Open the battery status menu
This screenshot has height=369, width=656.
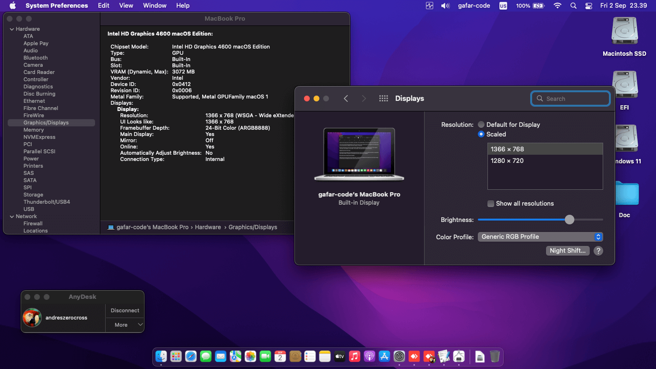pyautogui.click(x=530, y=6)
